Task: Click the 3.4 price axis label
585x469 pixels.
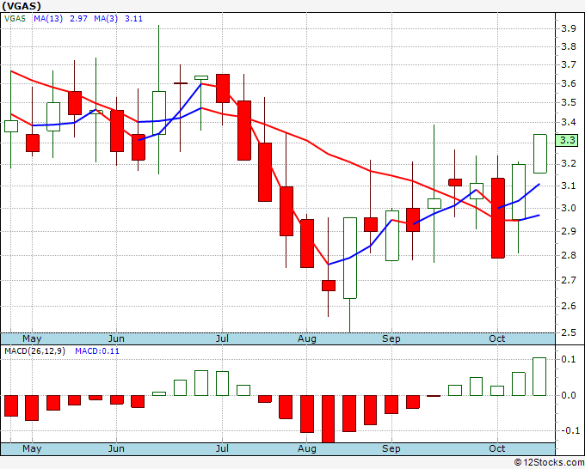Action: click(x=568, y=122)
